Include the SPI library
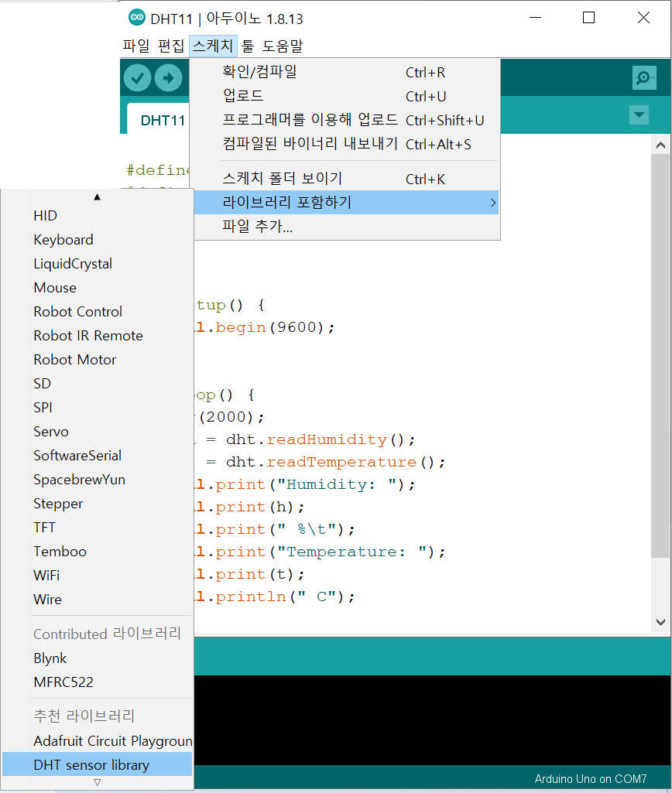Screen dimensions: 672x793 coord(97,408)
